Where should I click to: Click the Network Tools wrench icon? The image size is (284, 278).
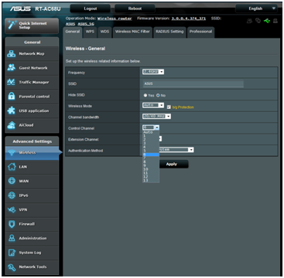coord(12,267)
